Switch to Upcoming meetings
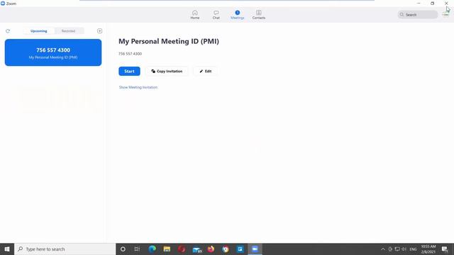This screenshot has width=454, height=255. [x=38, y=31]
